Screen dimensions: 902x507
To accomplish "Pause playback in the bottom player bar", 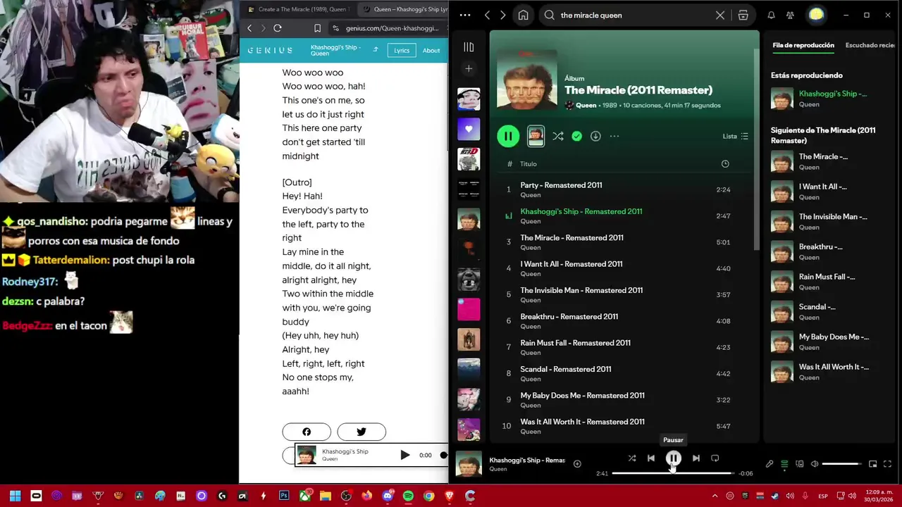I will (x=674, y=458).
